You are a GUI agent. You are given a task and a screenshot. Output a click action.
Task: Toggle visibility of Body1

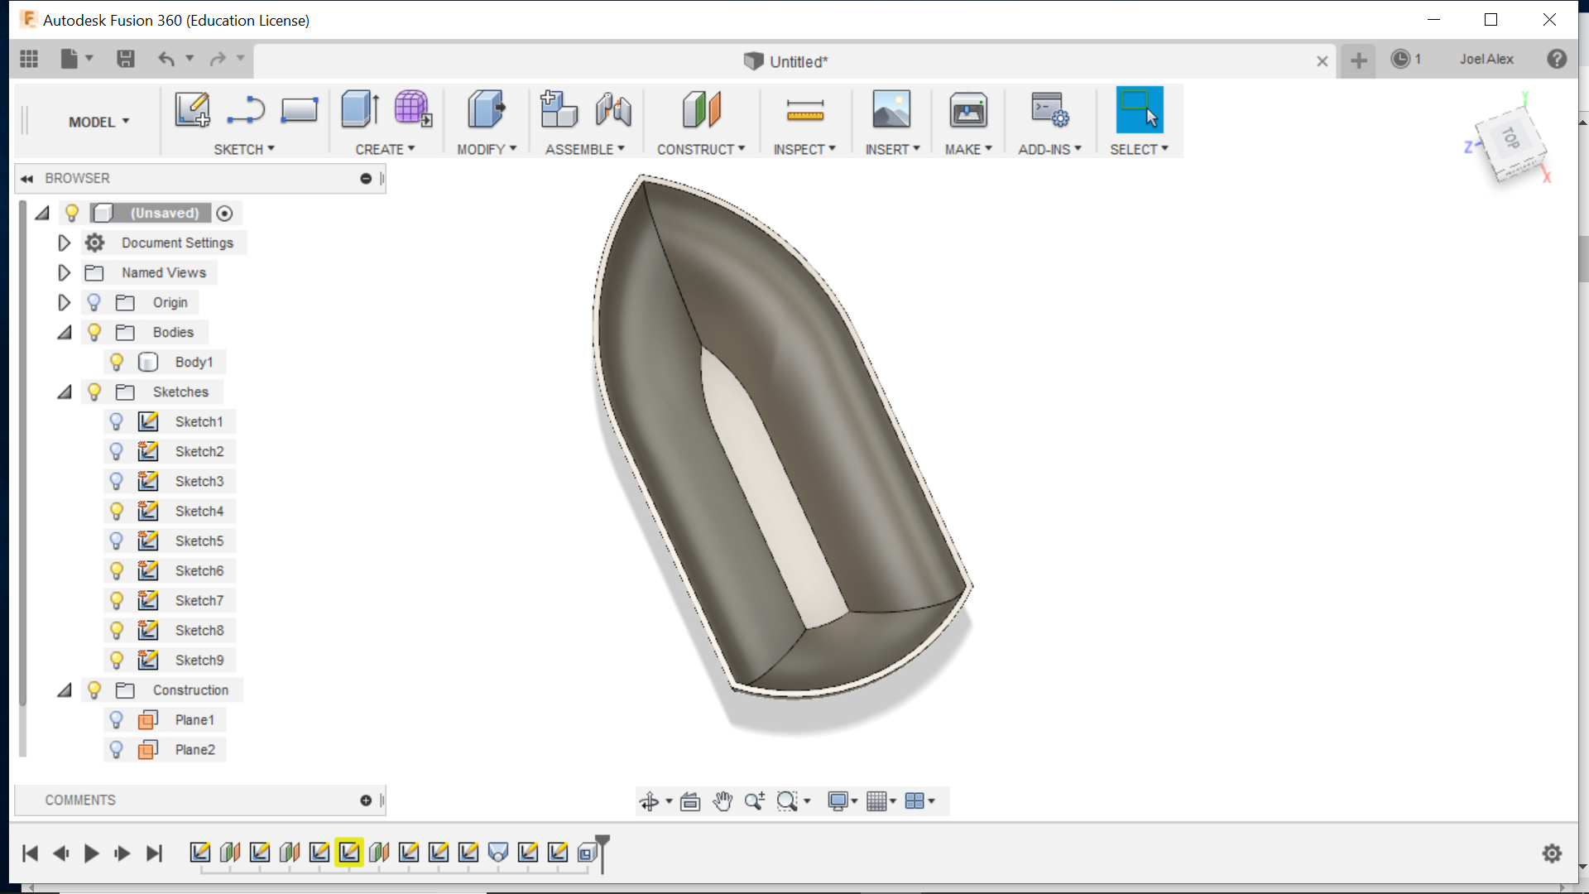click(x=117, y=362)
